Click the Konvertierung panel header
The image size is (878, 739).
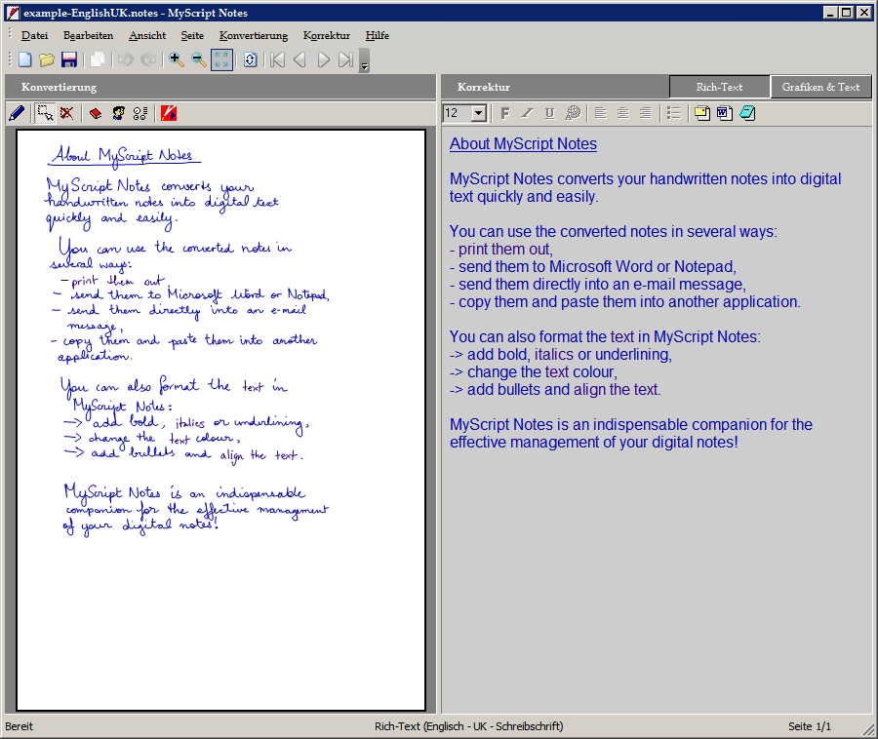pyautogui.click(x=220, y=88)
